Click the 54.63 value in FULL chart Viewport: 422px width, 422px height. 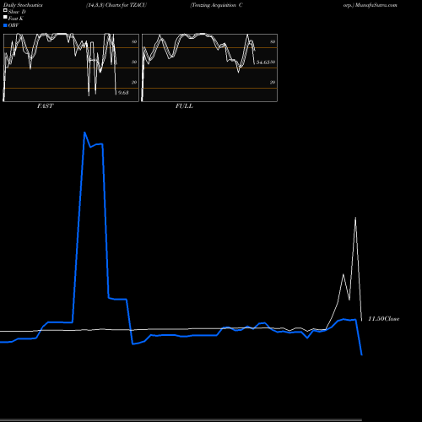[262, 62]
